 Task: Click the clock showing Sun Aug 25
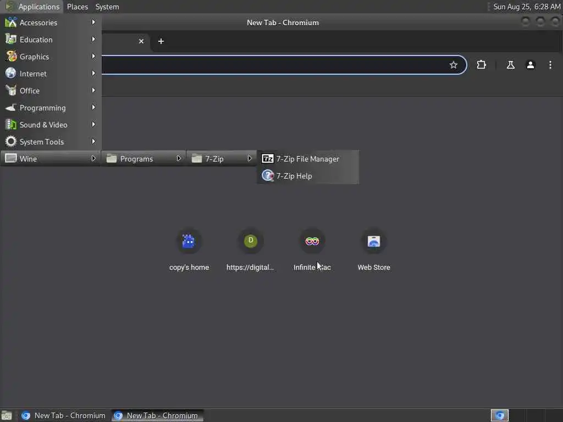pyautogui.click(x=526, y=7)
